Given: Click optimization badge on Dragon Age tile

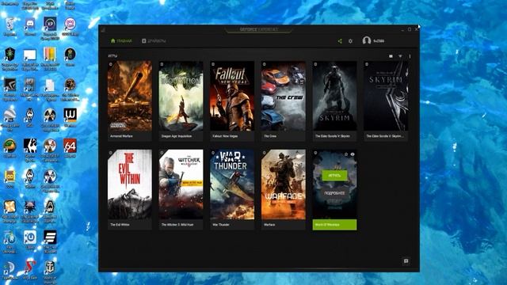Looking at the screenshot, I should tap(162, 64).
